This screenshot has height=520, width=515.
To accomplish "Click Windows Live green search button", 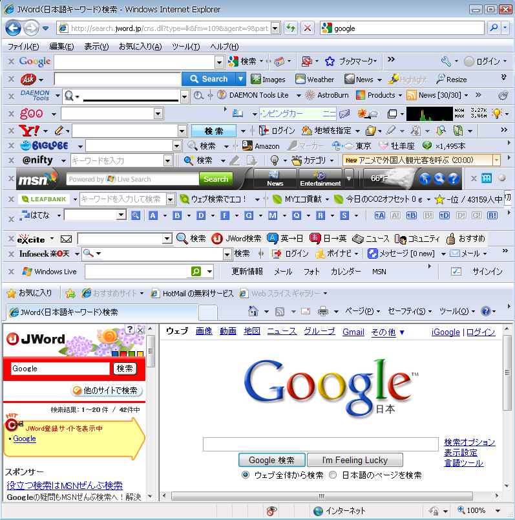I will 196,272.
